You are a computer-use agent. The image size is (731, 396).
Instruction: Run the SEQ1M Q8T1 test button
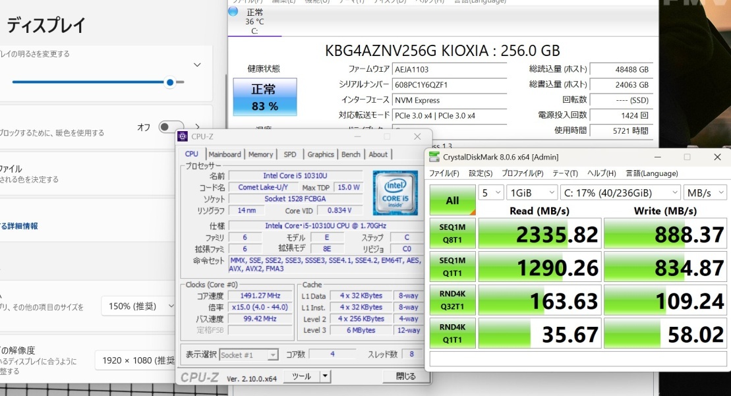(x=452, y=233)
